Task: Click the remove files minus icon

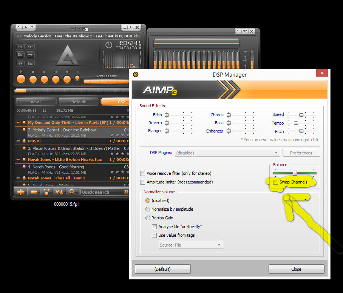Action: (34, 192)
